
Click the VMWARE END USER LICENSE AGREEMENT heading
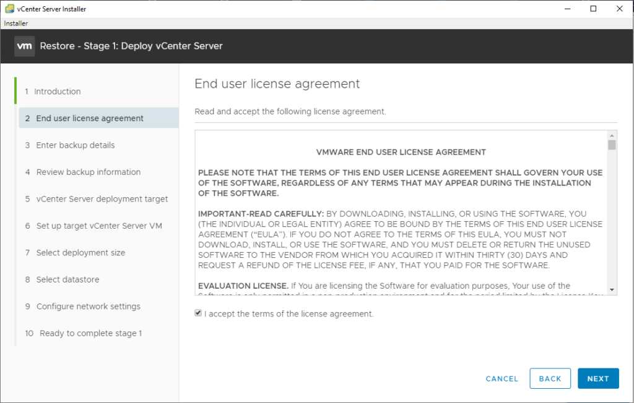coord(401,152)
